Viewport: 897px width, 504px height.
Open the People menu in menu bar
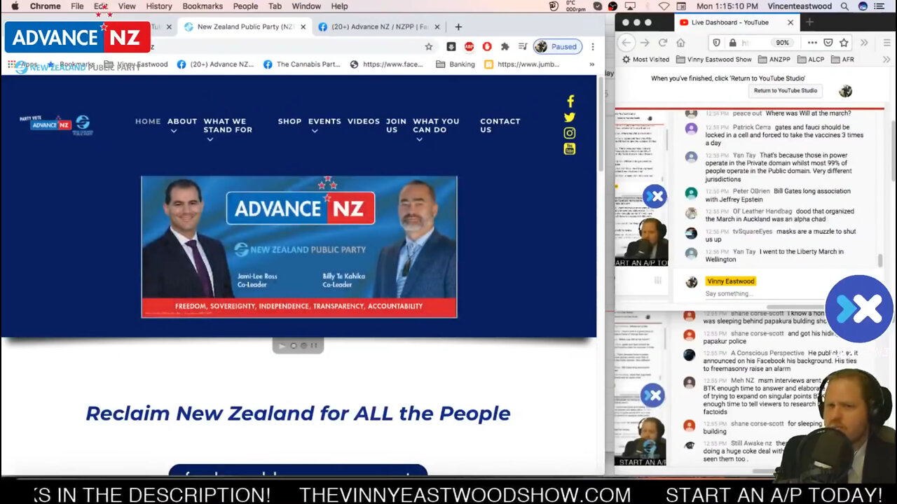click(x=245, y=6)
